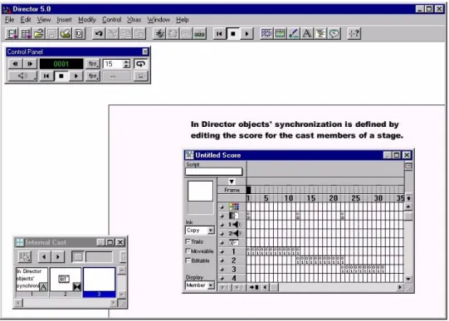Screen dimensions: 449x321
Task: Open the Choose Cast button in Internal Cast
Action: click(24, 256)
